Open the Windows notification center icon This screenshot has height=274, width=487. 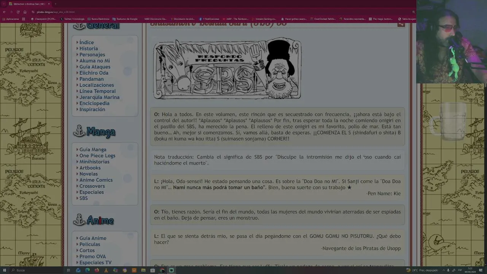(481, 270)
